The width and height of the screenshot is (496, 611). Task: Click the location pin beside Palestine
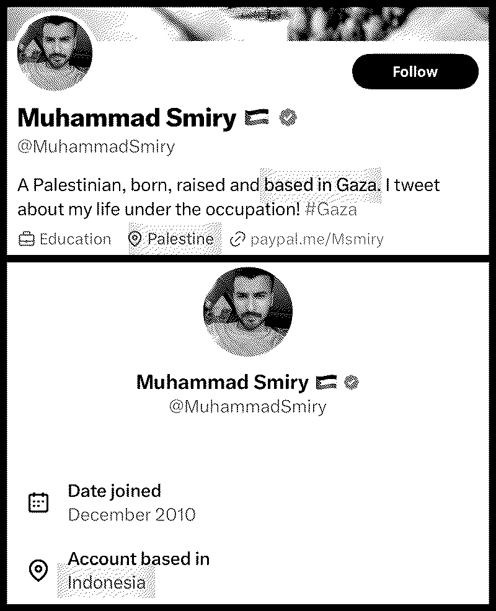(135, 239)
